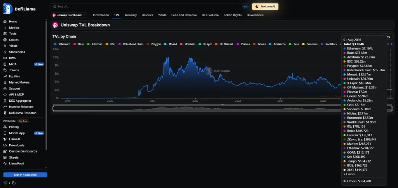Screen dimensions: 398x188
Task: Open API & MCP code icon
Action: 5,94
